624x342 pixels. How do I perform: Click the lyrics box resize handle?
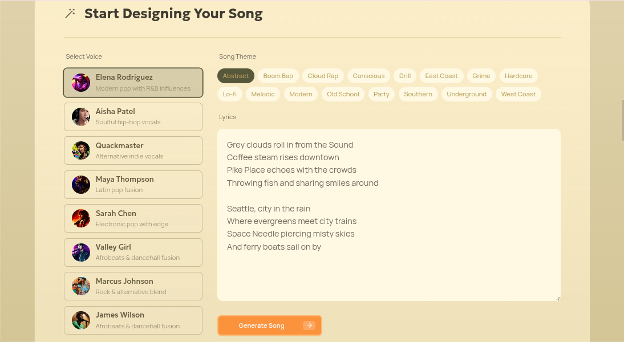click(557, 297)
